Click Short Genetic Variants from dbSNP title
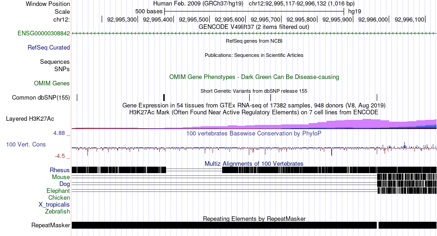Viewport: 437px width, 236px height. pos(254,91)
